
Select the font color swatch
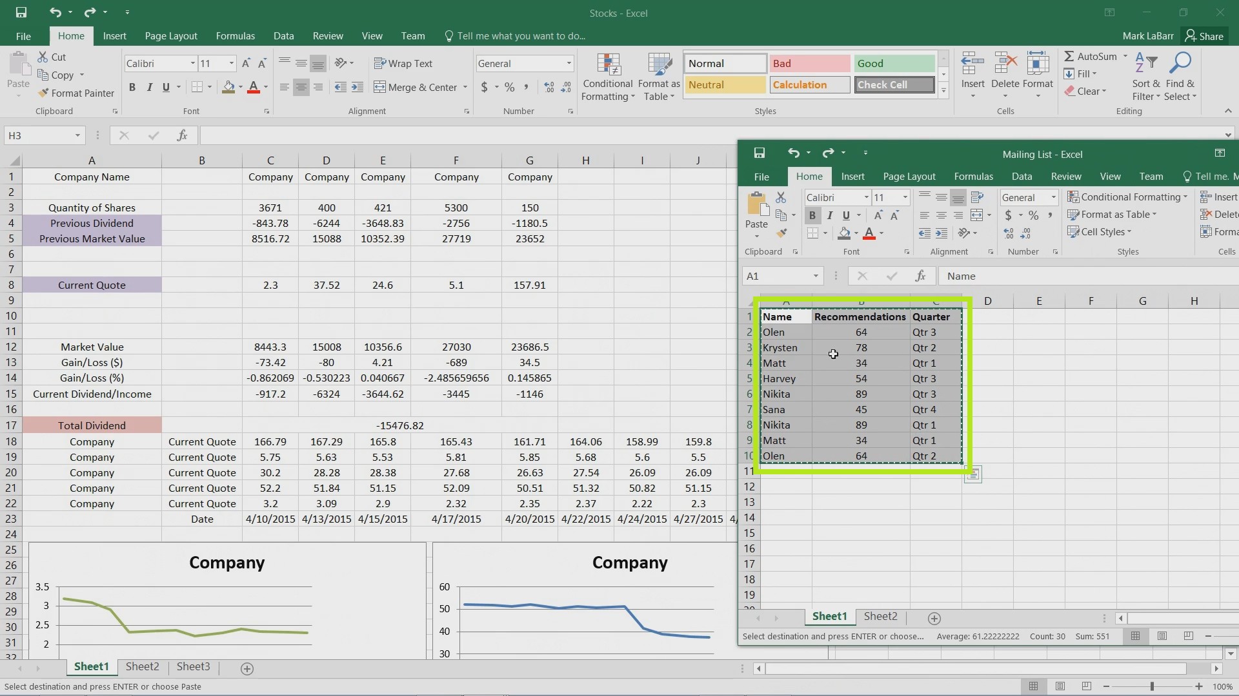254,93
